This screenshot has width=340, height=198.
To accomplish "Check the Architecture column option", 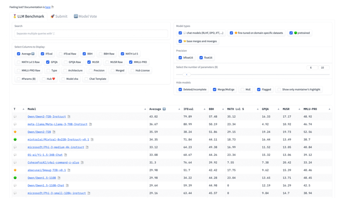I will [x=65, y=71].
